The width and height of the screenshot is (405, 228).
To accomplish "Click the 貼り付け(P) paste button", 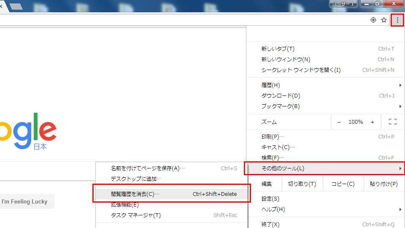I will pyautogui.click(x=383, y=184).
